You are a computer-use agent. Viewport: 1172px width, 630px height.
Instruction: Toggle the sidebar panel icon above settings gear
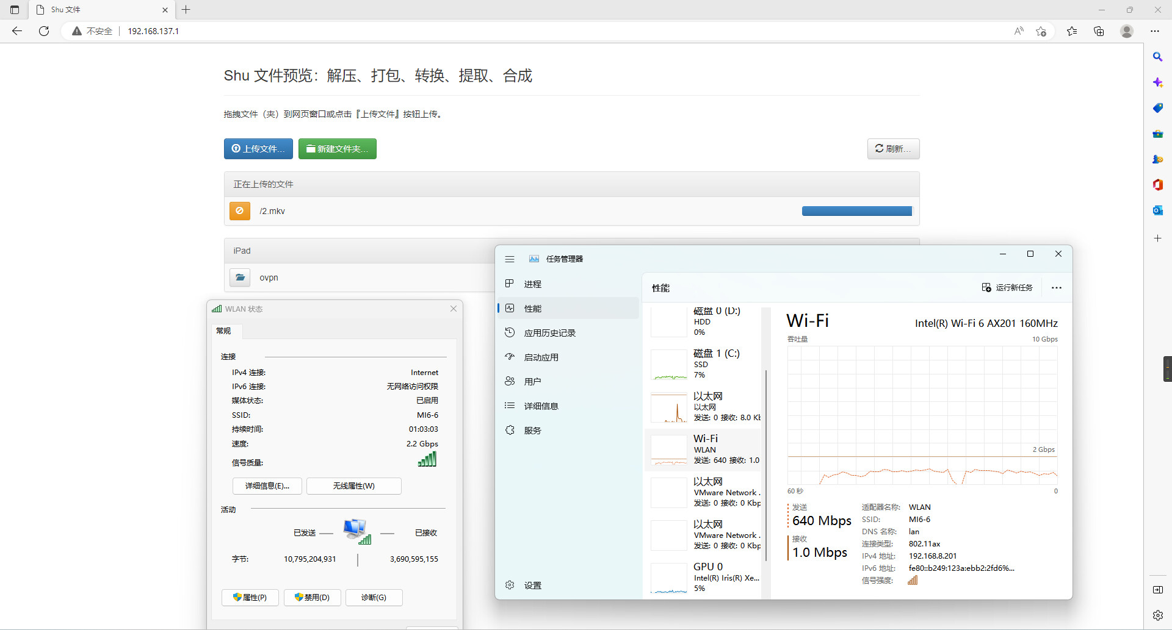click(x=1157, y=590)
